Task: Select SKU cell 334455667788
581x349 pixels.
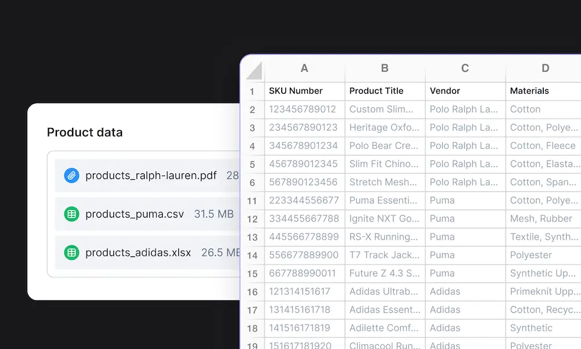Action: point(304,219)
